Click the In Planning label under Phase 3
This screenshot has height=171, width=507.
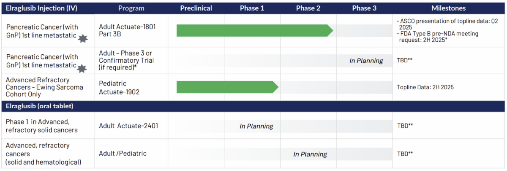(366, 61)
